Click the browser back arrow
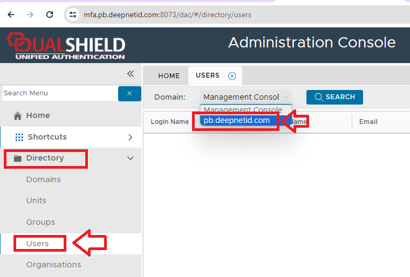 [11, 15]
